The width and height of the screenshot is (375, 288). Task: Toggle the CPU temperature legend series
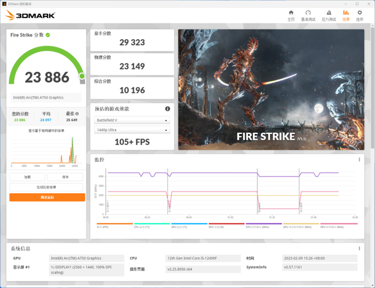coord(140,226)
